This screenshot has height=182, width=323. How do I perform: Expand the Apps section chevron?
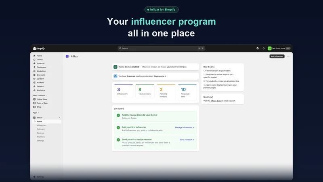pyautogui.click(x=38, y=113)
